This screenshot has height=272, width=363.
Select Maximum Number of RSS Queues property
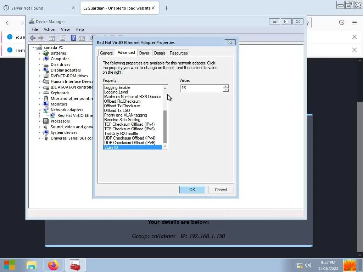(x=133, y=97)
